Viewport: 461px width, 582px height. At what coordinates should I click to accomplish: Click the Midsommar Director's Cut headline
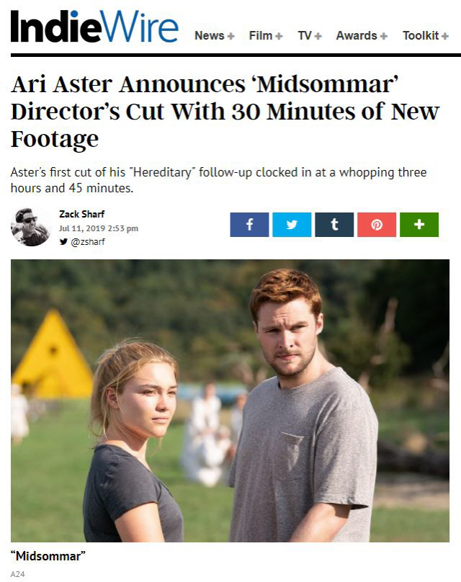click(x=225, y=112)
